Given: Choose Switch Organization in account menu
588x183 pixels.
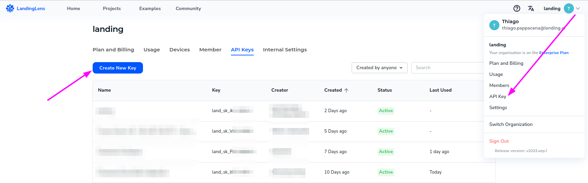Looking at the screenshot, I should click(x=511, y=124).
